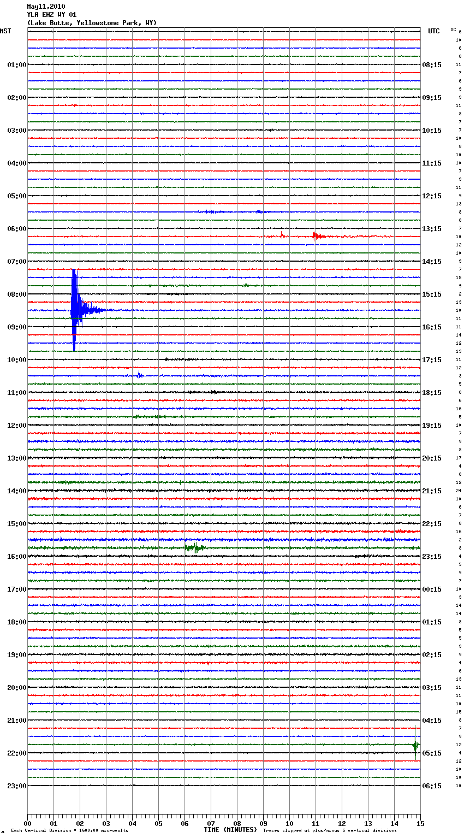Select the 05:00 MST time label
Viewport: 464px width, 838px height.
click(17, 196)
